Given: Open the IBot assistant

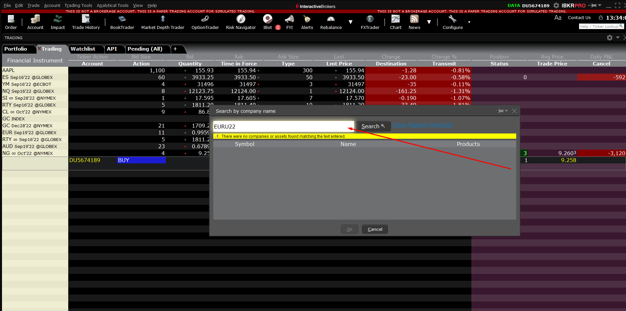Looking at the screenshot, I should click(268, 22).
